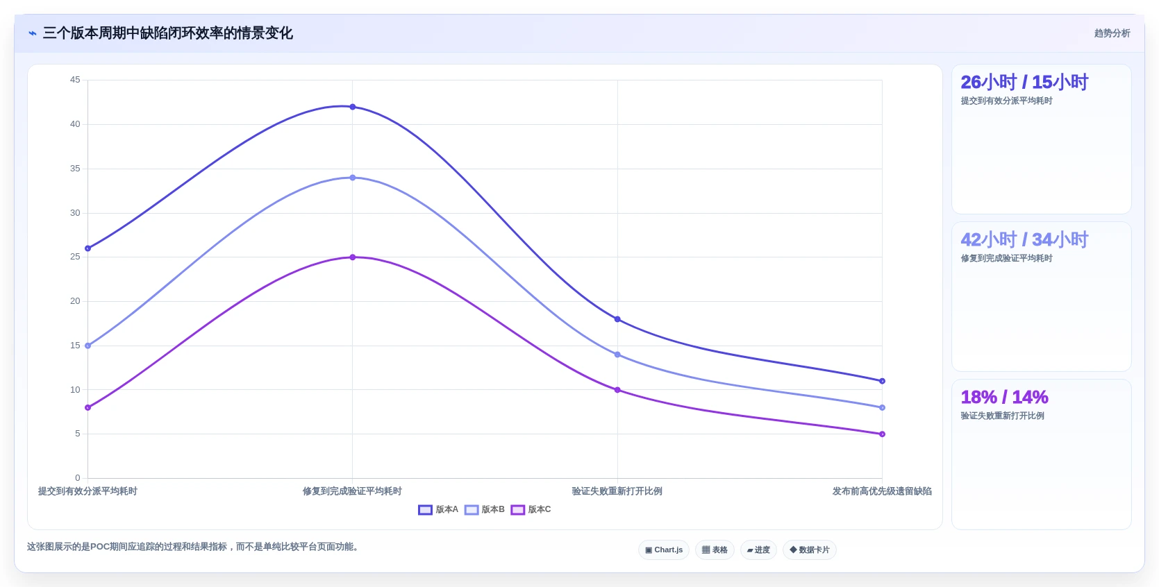
Task: Toggle 版本A series in legend
Action: [x=438, y=509]
